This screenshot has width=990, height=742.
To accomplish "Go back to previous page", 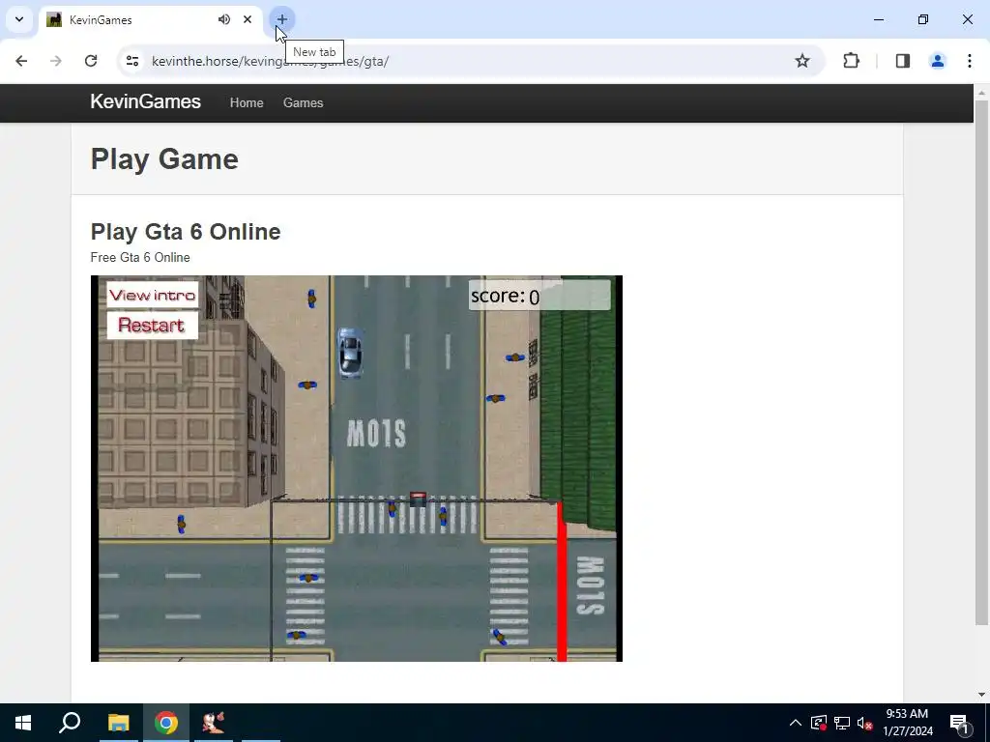I will tap(21, 61).
